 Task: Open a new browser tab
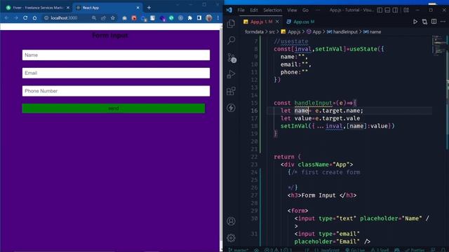pos(149,8)
